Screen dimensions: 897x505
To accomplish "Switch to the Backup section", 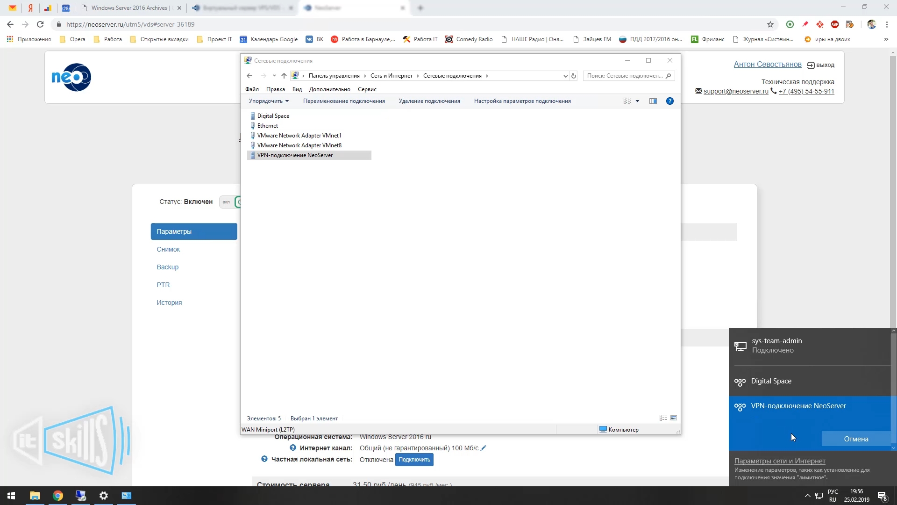I will [168, 267].
